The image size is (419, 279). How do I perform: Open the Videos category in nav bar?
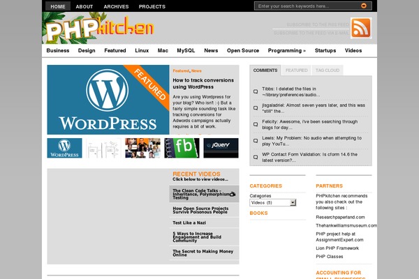click(353, 50)
